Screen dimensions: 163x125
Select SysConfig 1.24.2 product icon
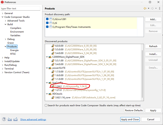(x=53, y=86)
